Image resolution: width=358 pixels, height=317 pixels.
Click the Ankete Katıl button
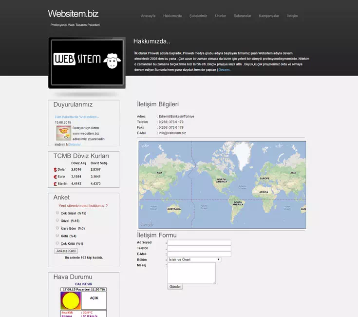[x=66, y=251]
